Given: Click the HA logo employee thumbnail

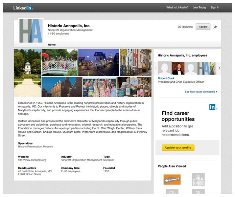Looking at the screenshot, I should tap(204, 68).
